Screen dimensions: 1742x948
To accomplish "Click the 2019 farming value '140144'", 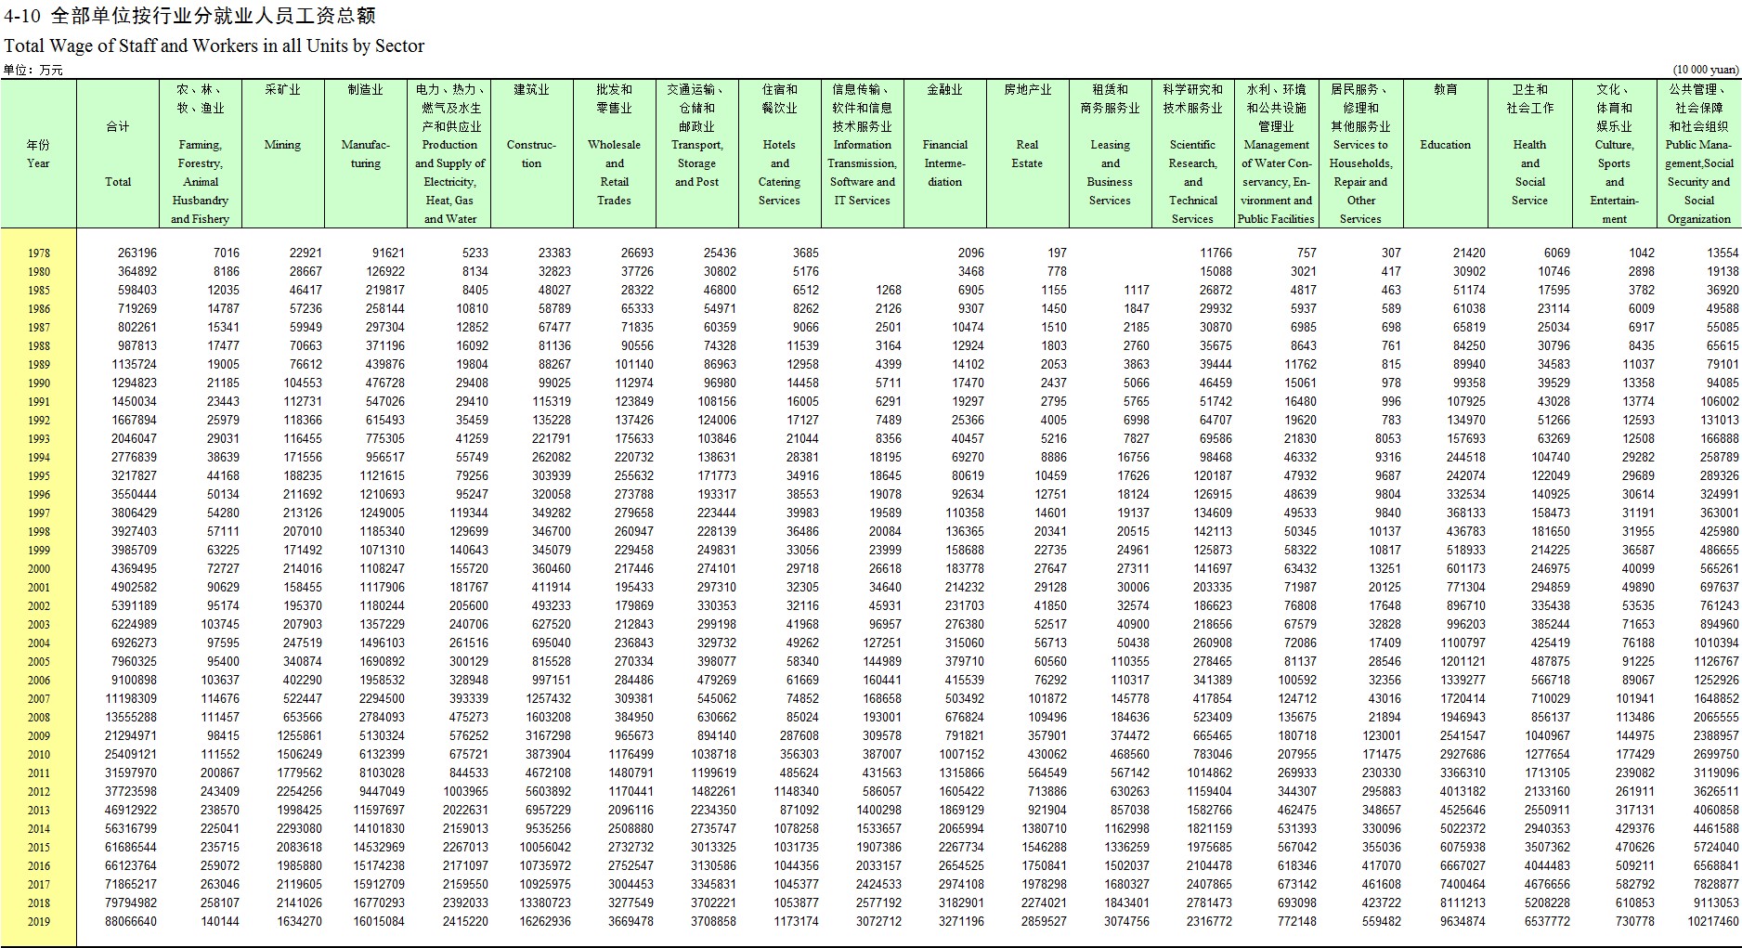I will click(x=219, y=921).
